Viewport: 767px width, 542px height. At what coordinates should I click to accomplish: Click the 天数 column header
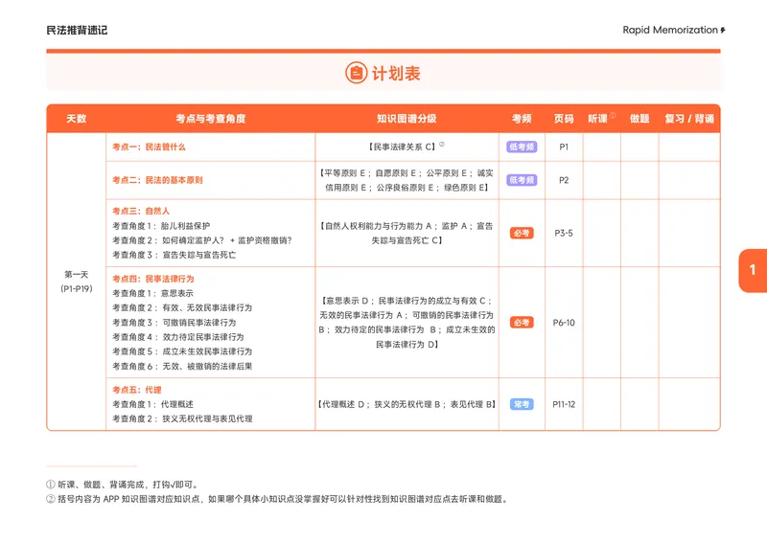click(x=77, y=119)
